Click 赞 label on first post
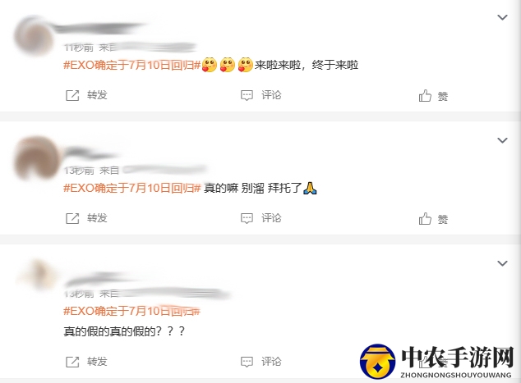 (x=443, y=97)
